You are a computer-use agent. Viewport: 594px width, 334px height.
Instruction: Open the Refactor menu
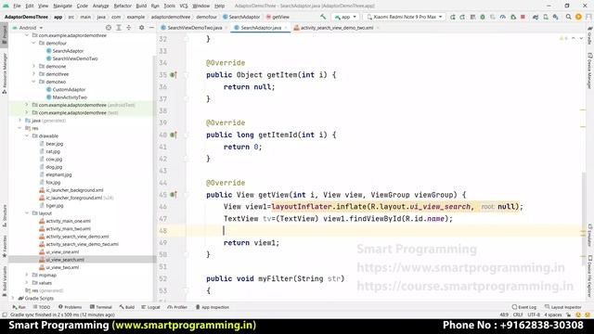click(123, 6)
